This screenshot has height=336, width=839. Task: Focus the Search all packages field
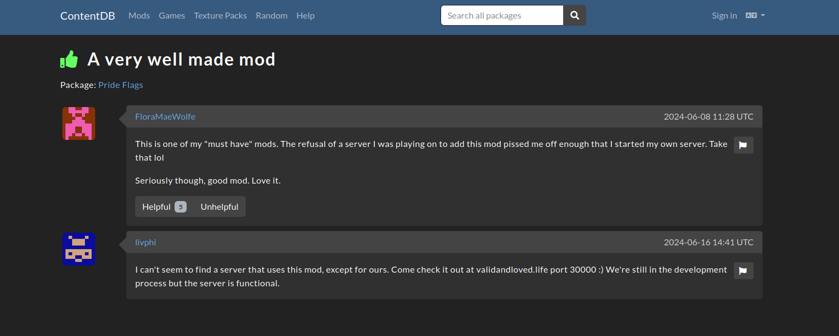coord(502,15)
